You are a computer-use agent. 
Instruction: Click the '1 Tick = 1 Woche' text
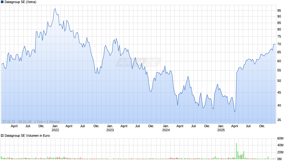(x=47, y=122)
